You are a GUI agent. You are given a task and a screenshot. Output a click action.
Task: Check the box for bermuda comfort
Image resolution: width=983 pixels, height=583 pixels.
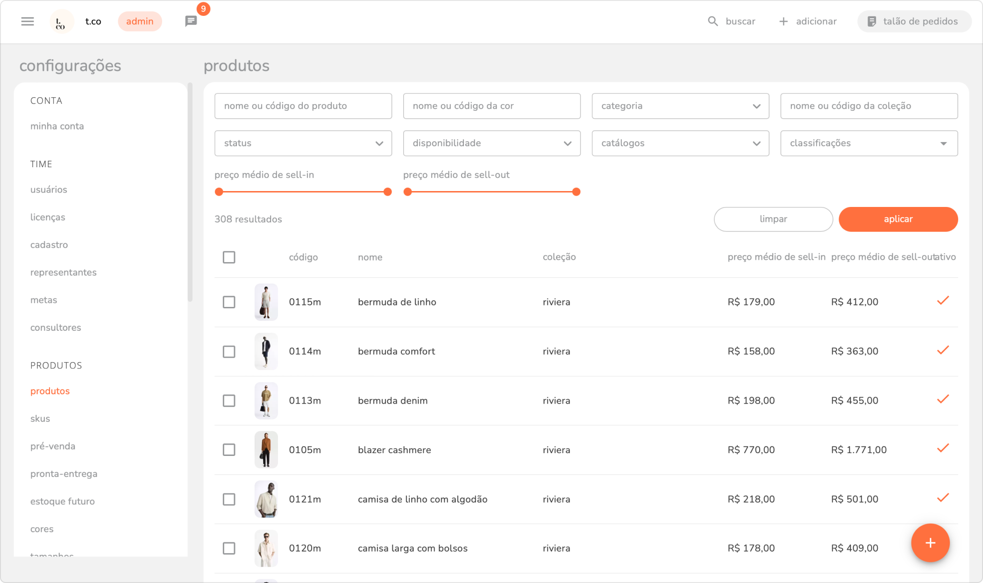pos(229,352)
